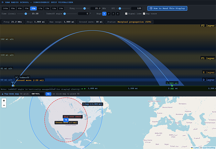Set Hops to 2

coord(109,14)
